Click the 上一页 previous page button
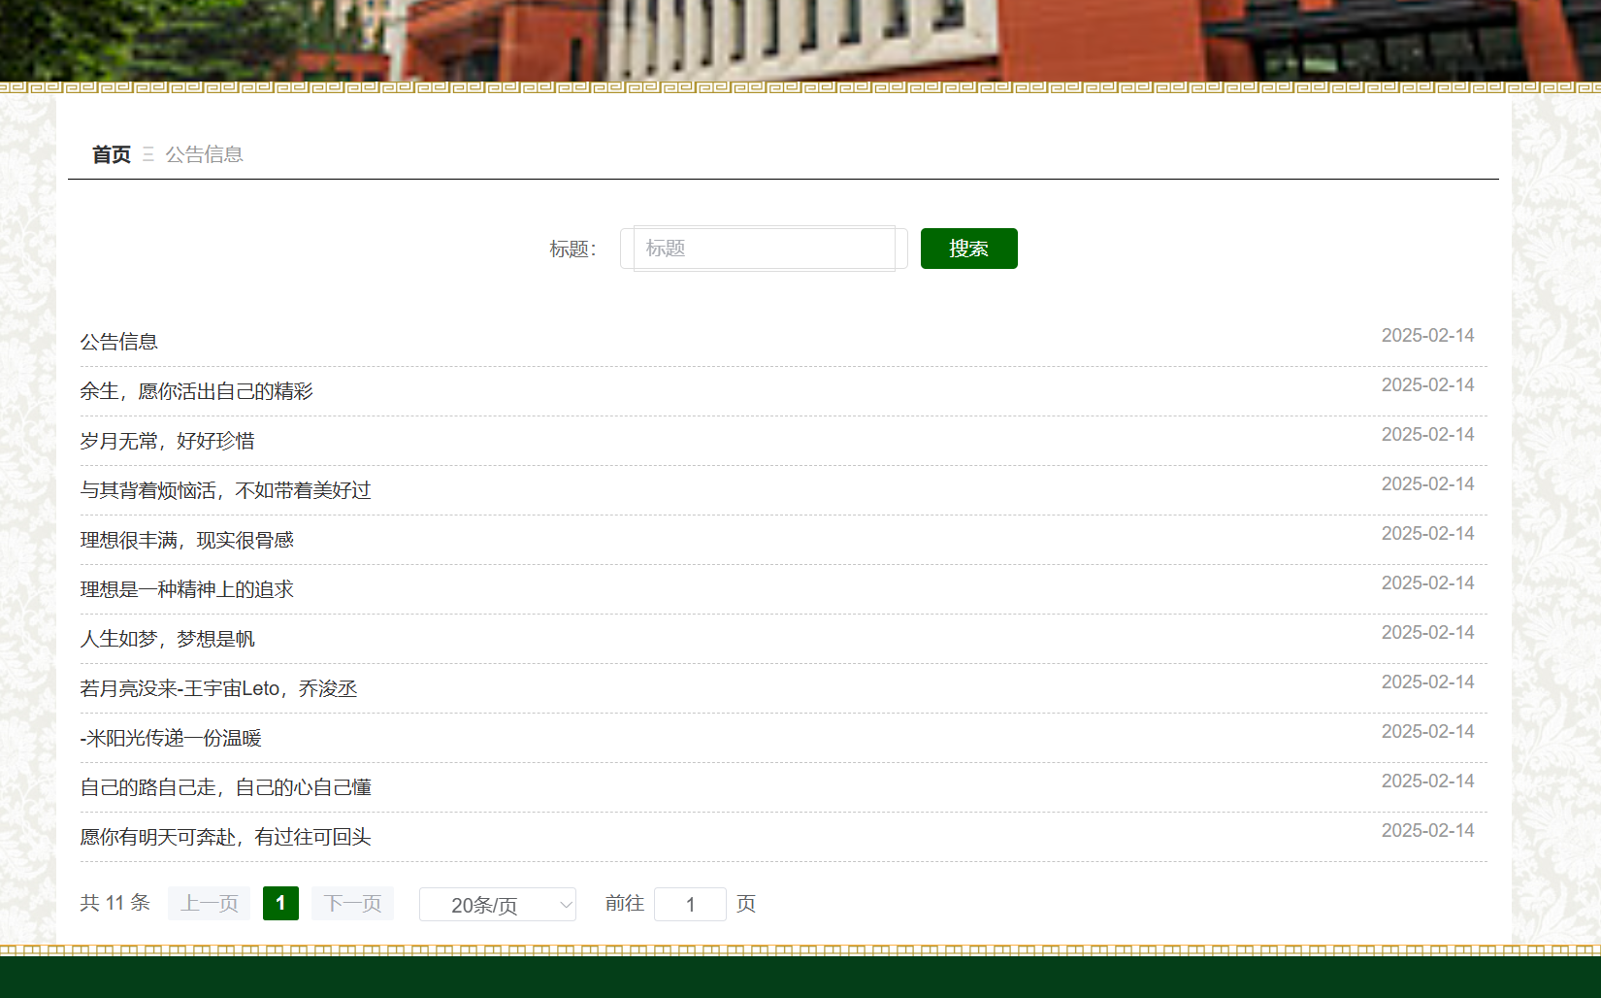The height and width of the screenshot is (998, 1601). coord(209,904)
